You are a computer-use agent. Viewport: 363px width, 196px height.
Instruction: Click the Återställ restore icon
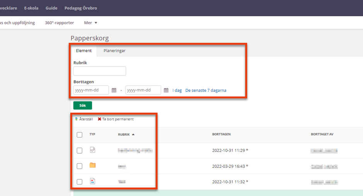click(x=76, y=119)
